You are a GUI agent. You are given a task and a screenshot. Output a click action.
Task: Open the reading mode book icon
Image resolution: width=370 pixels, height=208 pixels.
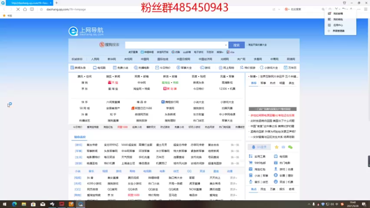(x=32, y=9)
